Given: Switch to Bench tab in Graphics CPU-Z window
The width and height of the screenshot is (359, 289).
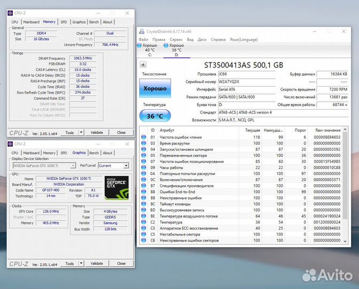Looking at the screenshot, I should coord(94,153).
